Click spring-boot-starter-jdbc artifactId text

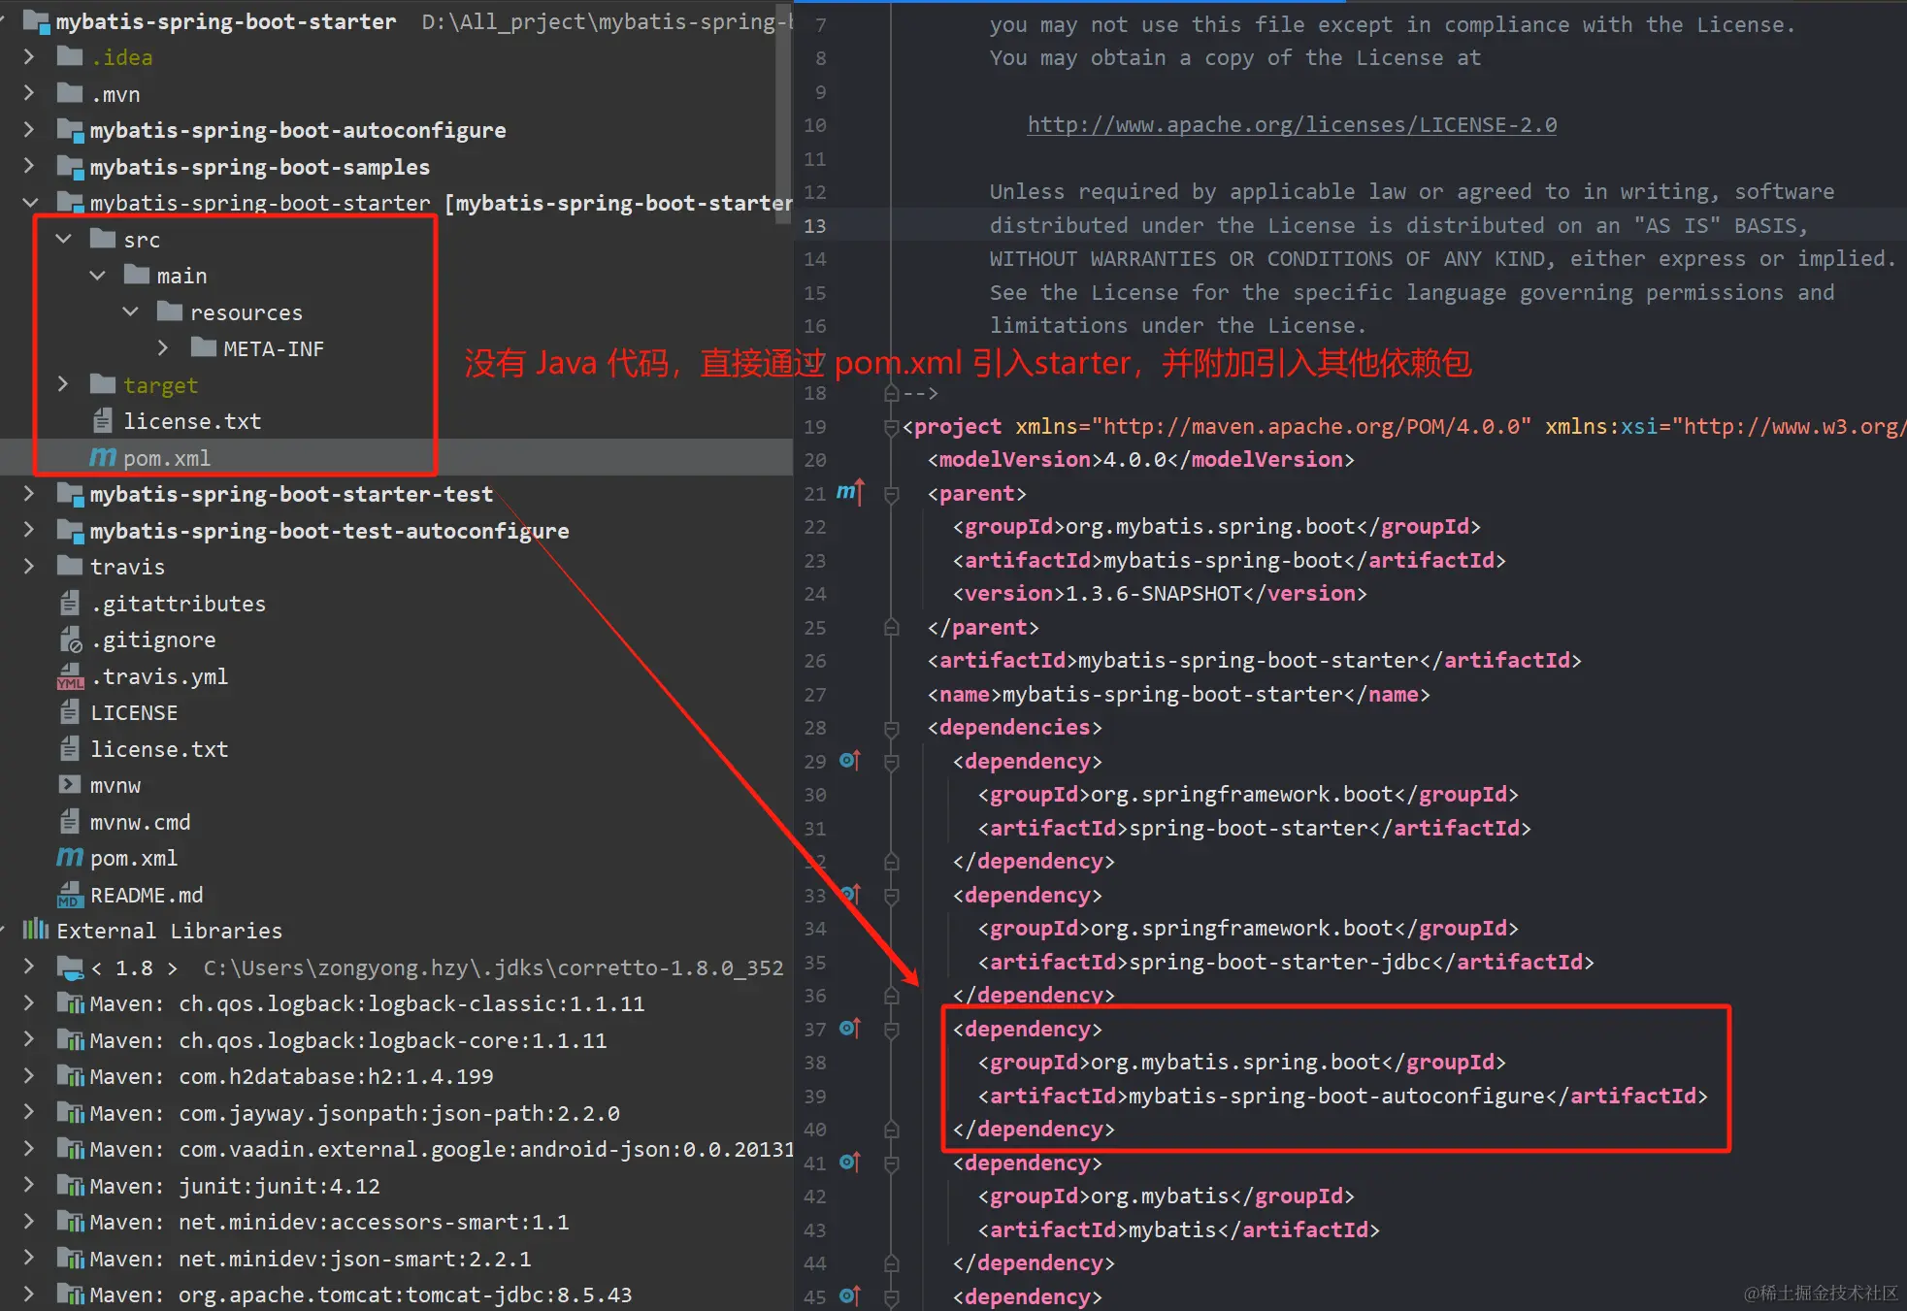[x=1281, y=962]
